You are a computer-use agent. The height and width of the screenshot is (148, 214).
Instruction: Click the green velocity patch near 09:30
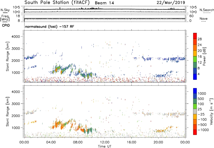pos(89,131)
